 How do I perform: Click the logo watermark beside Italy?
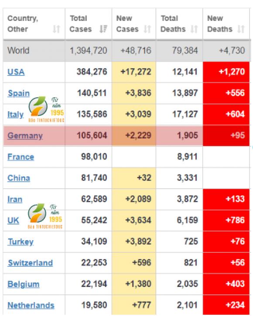click(46, 109)
